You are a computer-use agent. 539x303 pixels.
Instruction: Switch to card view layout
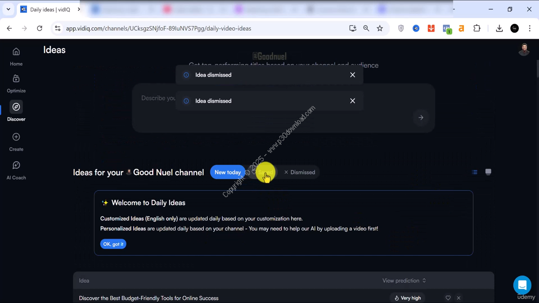(x=488, y=172)
